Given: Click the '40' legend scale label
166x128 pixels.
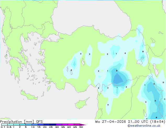Looking at the screenshot, I should [69, 127].
